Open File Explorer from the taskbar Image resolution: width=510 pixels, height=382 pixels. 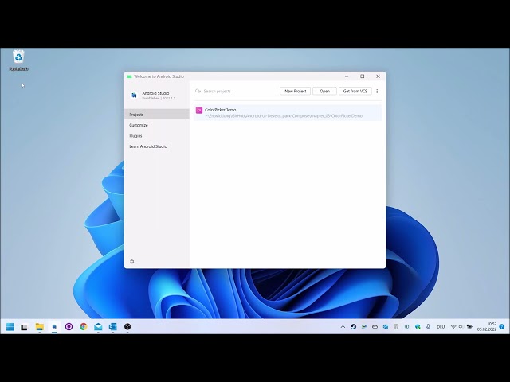(x=39, y=327)
